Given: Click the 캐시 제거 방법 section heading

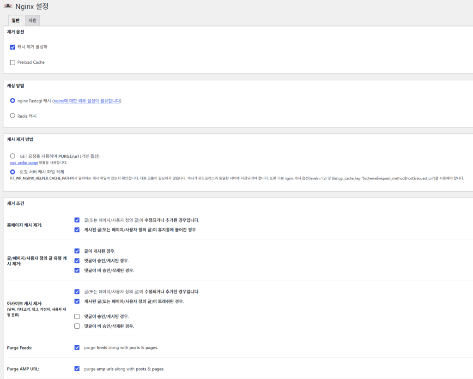Looking at the screenshot, I should point(20,139).
